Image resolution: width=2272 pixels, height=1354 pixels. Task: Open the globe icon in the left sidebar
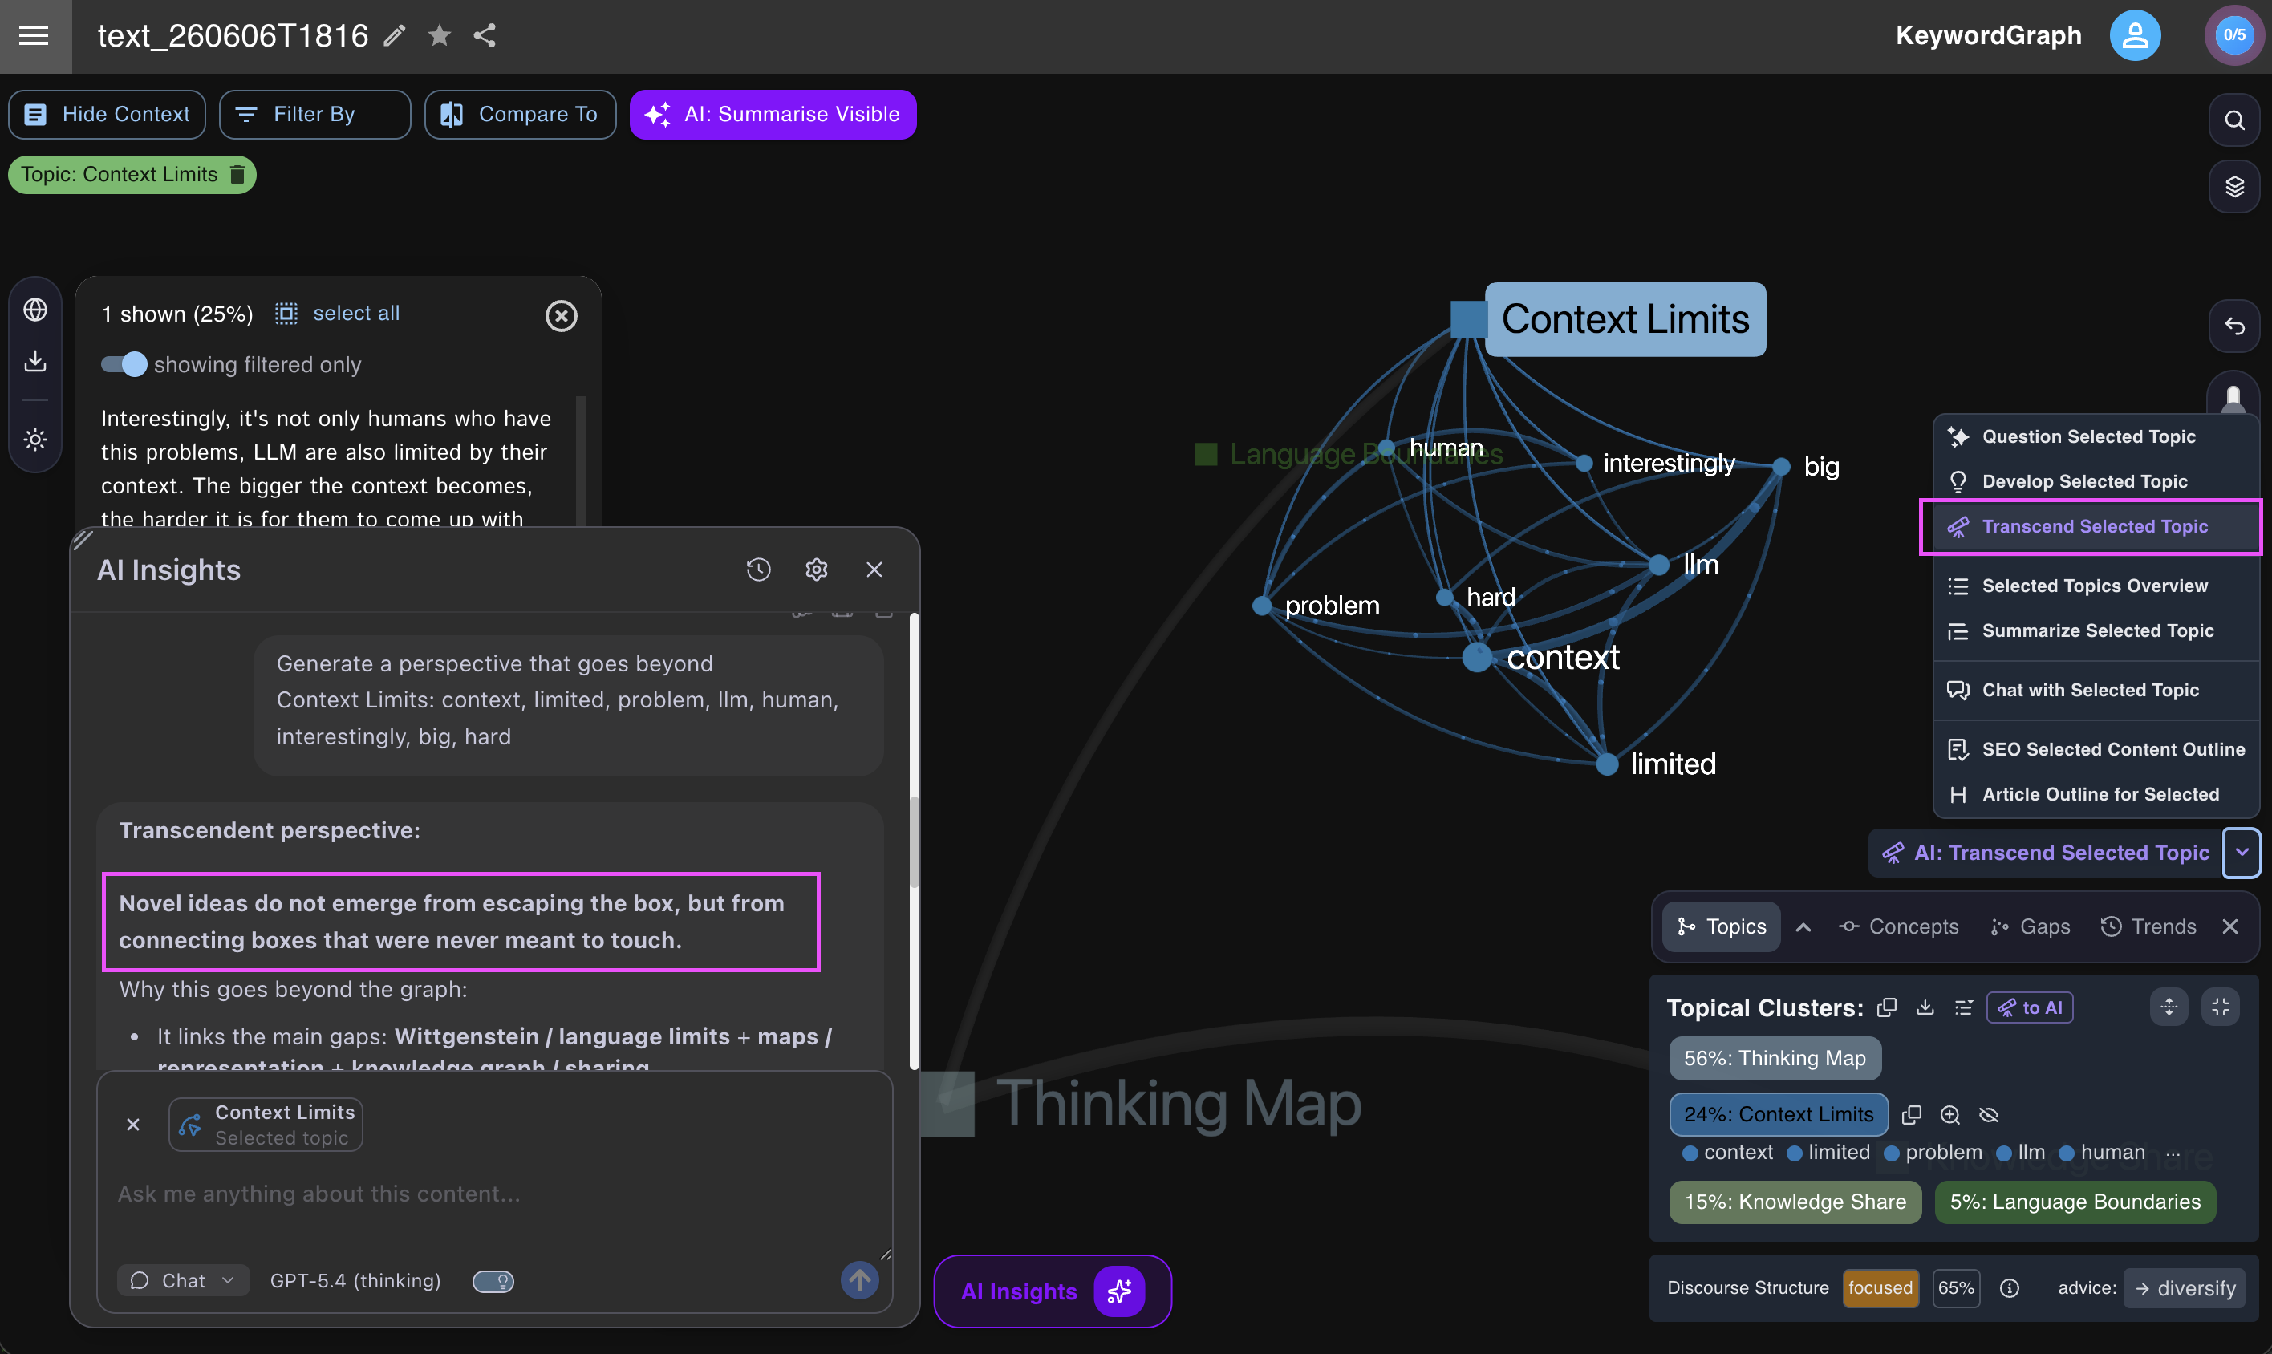coord(35,310)
